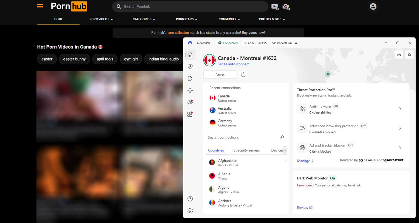Image resolution: width=419 pixels, height=223 pixels.
Task: Open the user profile icon on website
Action: (373, 6)
